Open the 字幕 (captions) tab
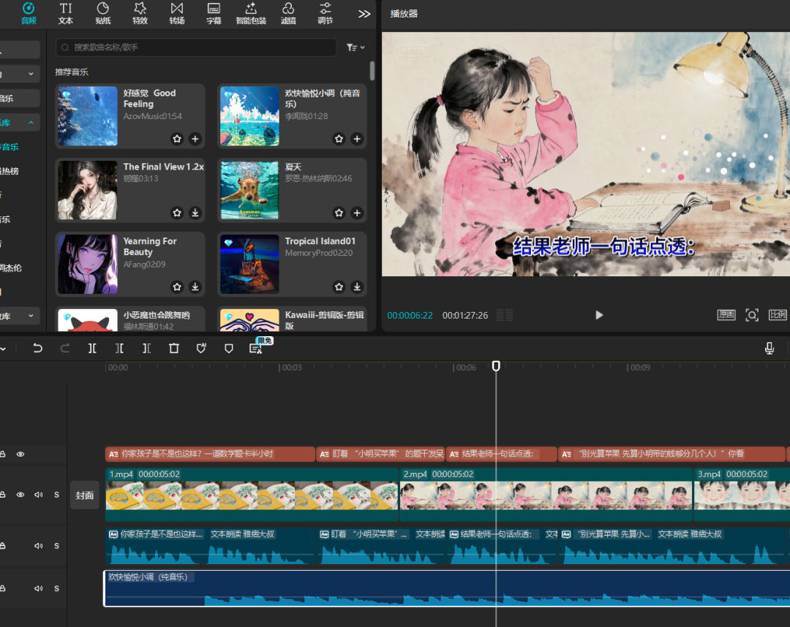The height and width of the screenshot is (627, 790). point(214,13)
